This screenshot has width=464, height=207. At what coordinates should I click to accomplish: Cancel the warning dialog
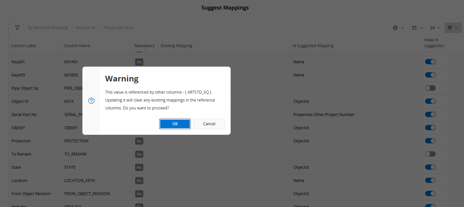click(209, 124)
